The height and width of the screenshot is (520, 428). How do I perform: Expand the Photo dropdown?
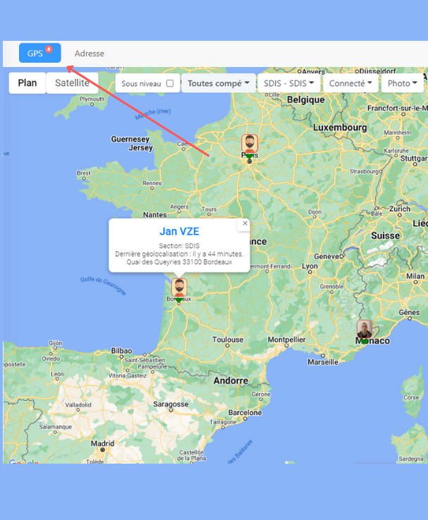coord(403,83)
